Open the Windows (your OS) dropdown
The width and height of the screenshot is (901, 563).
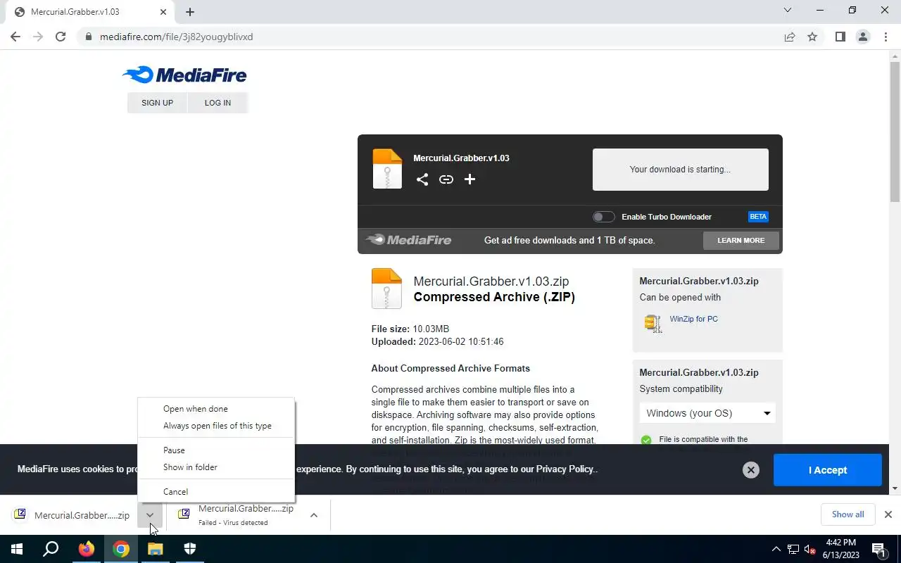coord(707,413)
